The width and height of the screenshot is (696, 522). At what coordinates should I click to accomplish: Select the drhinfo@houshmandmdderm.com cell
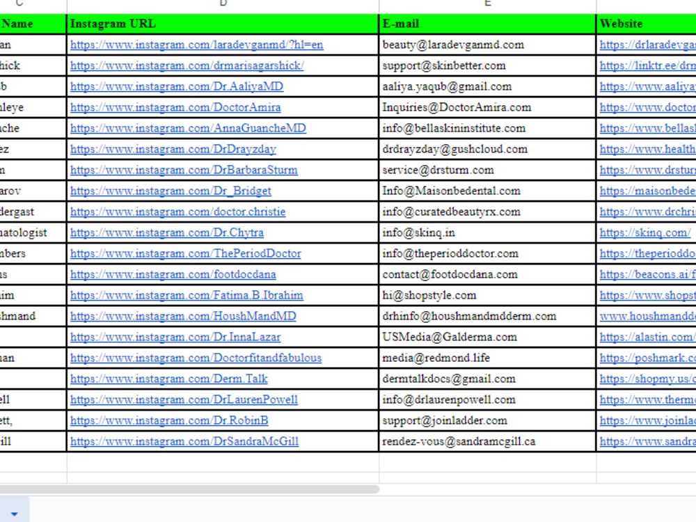[487, 316]
